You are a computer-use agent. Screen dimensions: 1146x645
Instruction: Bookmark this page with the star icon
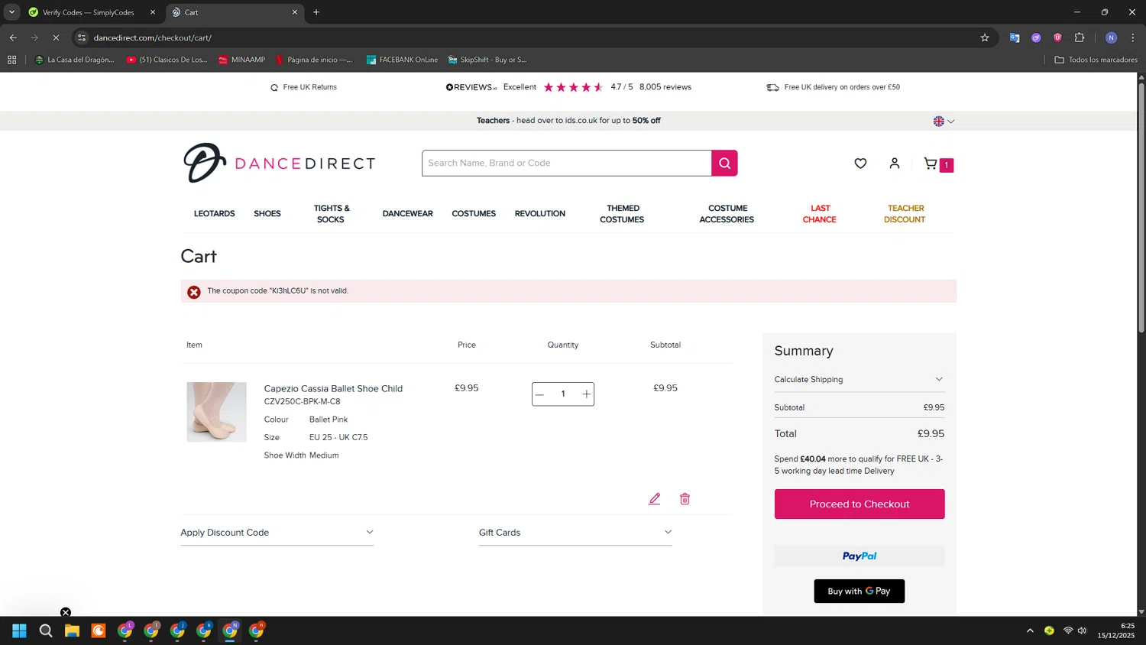(x=985, y=37)
